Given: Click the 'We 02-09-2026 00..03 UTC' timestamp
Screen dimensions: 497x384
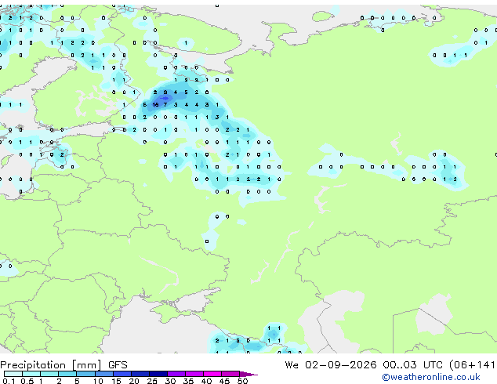Looking at the screenshot, I should click(364, 365).
